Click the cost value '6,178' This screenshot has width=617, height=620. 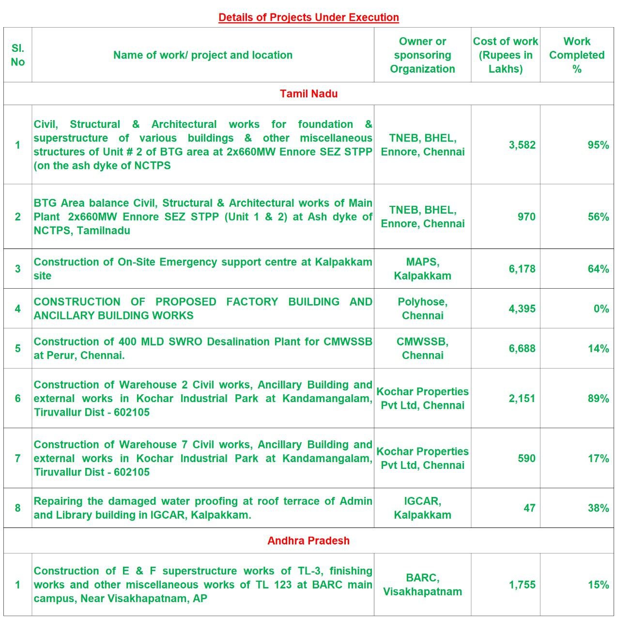522,269
